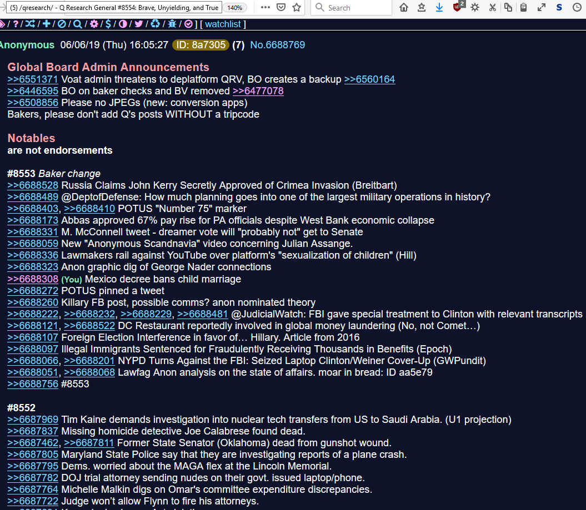This screenshot has height=510, width=586.
Task: Click the address bar showing /qresearch/ title
Action: click(114, 7)
